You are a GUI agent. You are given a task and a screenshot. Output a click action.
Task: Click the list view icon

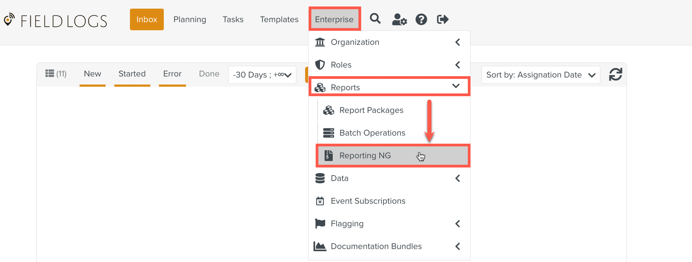[50, 73]
